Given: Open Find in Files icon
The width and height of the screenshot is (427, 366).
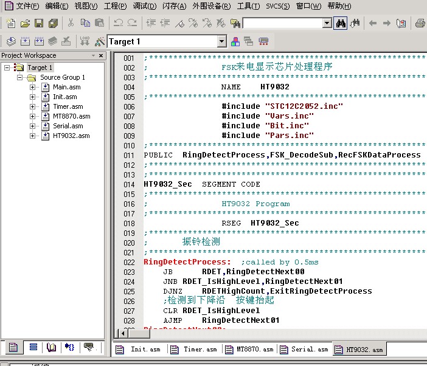Looking at the screenshot, I should 235,23.
